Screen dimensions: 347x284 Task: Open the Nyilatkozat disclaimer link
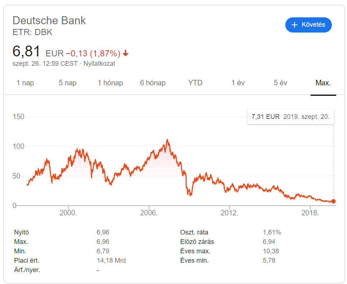[x=99, y=64]
